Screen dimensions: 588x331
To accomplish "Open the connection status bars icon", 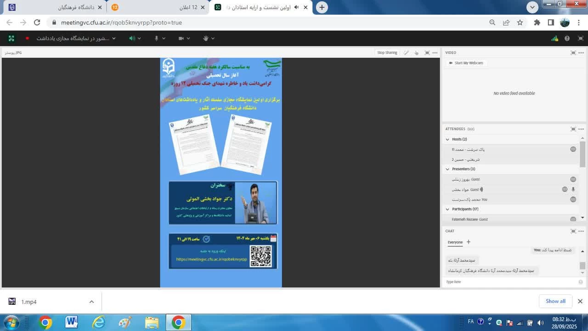I will (x=555, y=39).
